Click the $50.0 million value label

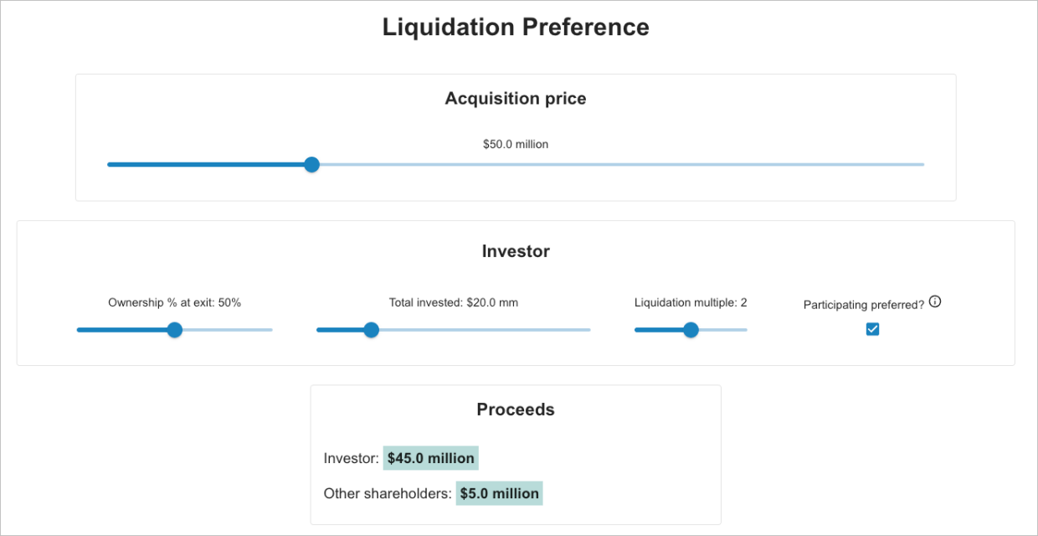[515, 144]
